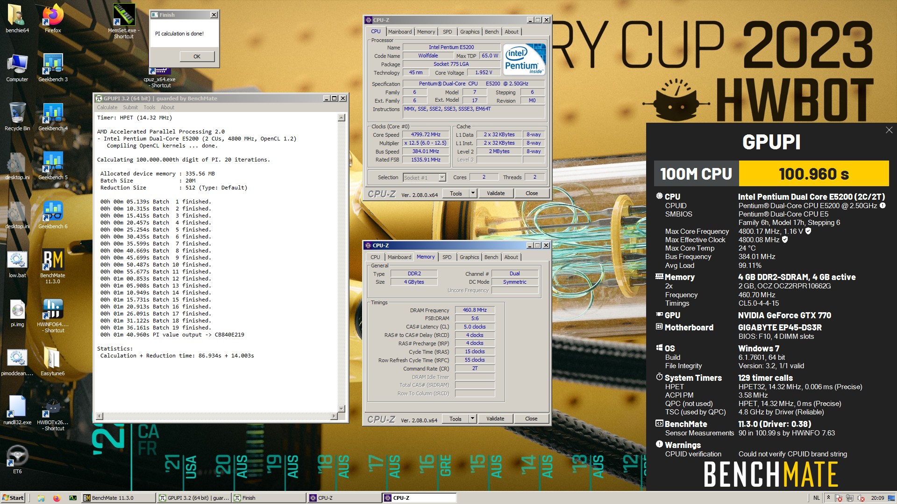897x504 pixels.
Task: Switch to Memory tab in upper CPU-Z
Action: coord(426,32)
